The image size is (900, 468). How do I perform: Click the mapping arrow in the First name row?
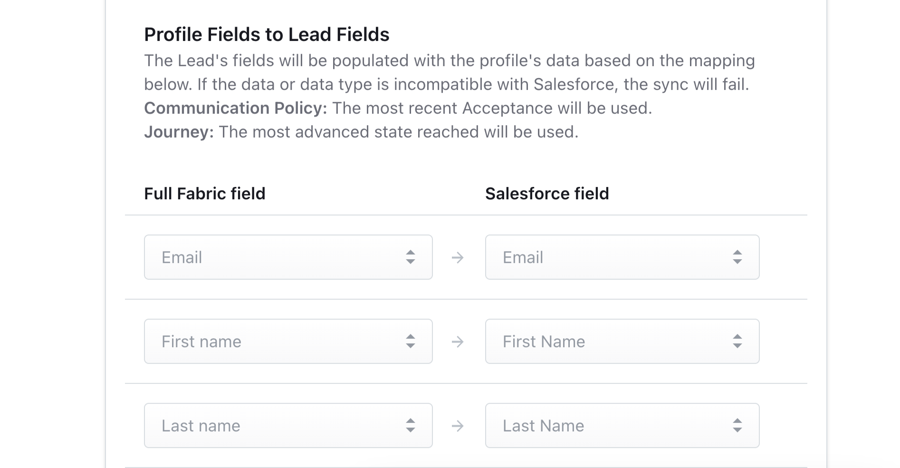(458, 342)
